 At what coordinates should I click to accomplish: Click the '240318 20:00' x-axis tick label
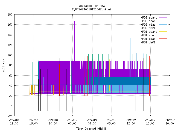[x=53, y=122]
